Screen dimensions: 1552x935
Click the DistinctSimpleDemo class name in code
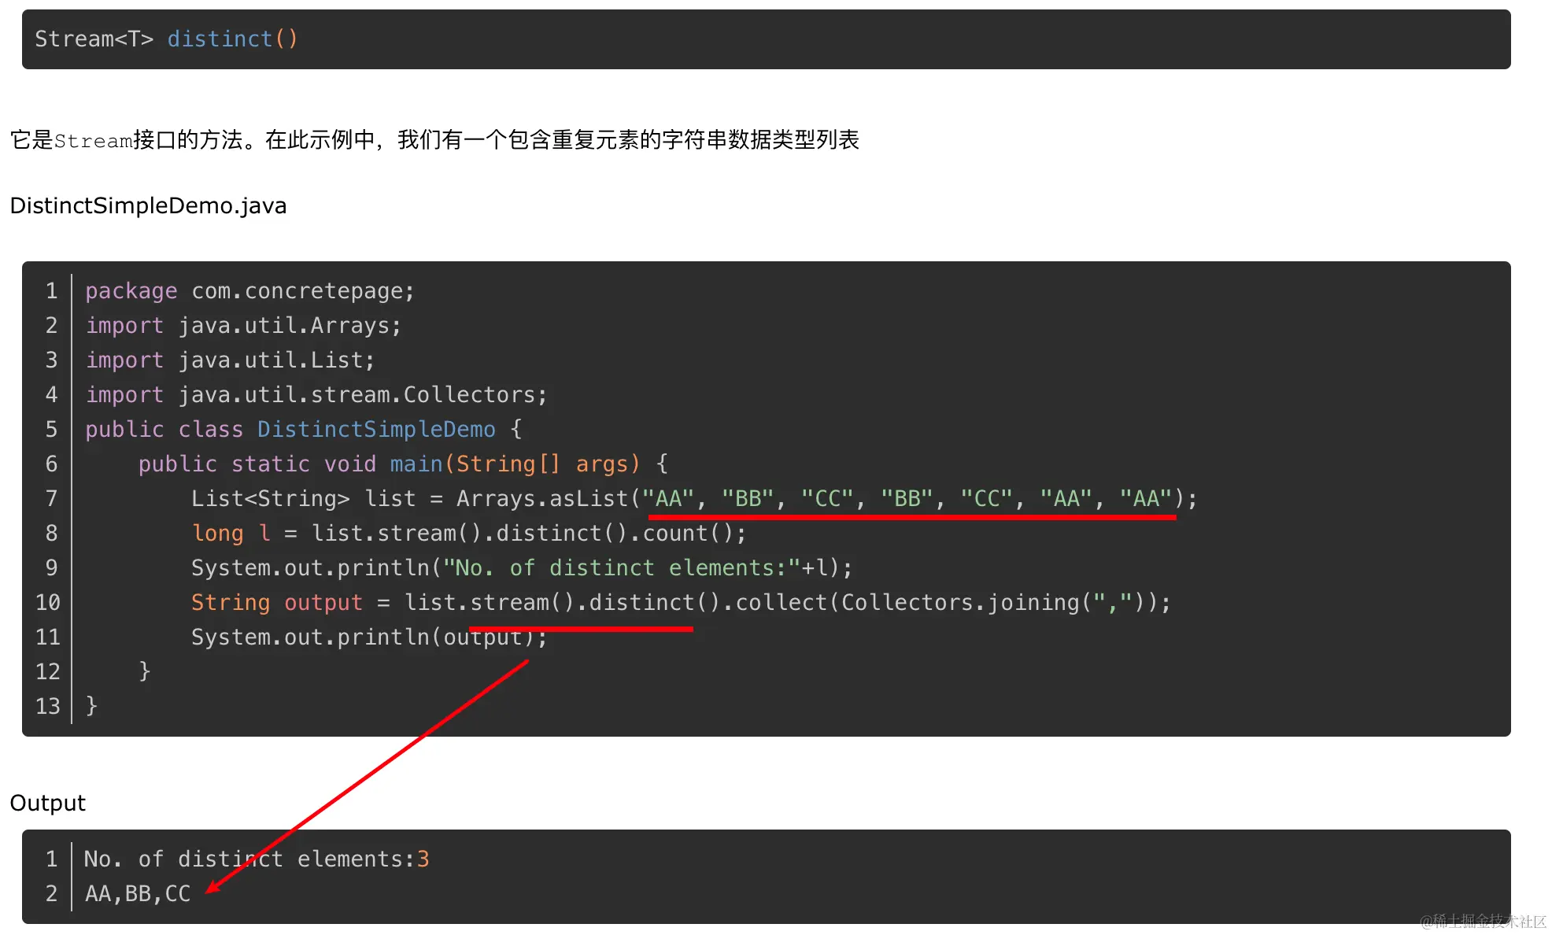coord(376,430)
